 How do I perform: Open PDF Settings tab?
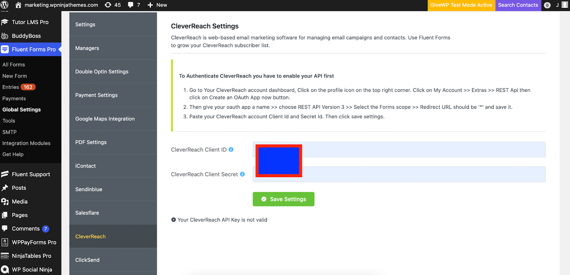(113, 142)
